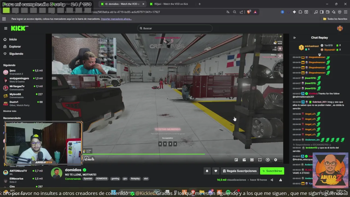350x197 pixels.
Task: Open Duxtv1 channel in sidebar
Action: click(x=23, y=103)
